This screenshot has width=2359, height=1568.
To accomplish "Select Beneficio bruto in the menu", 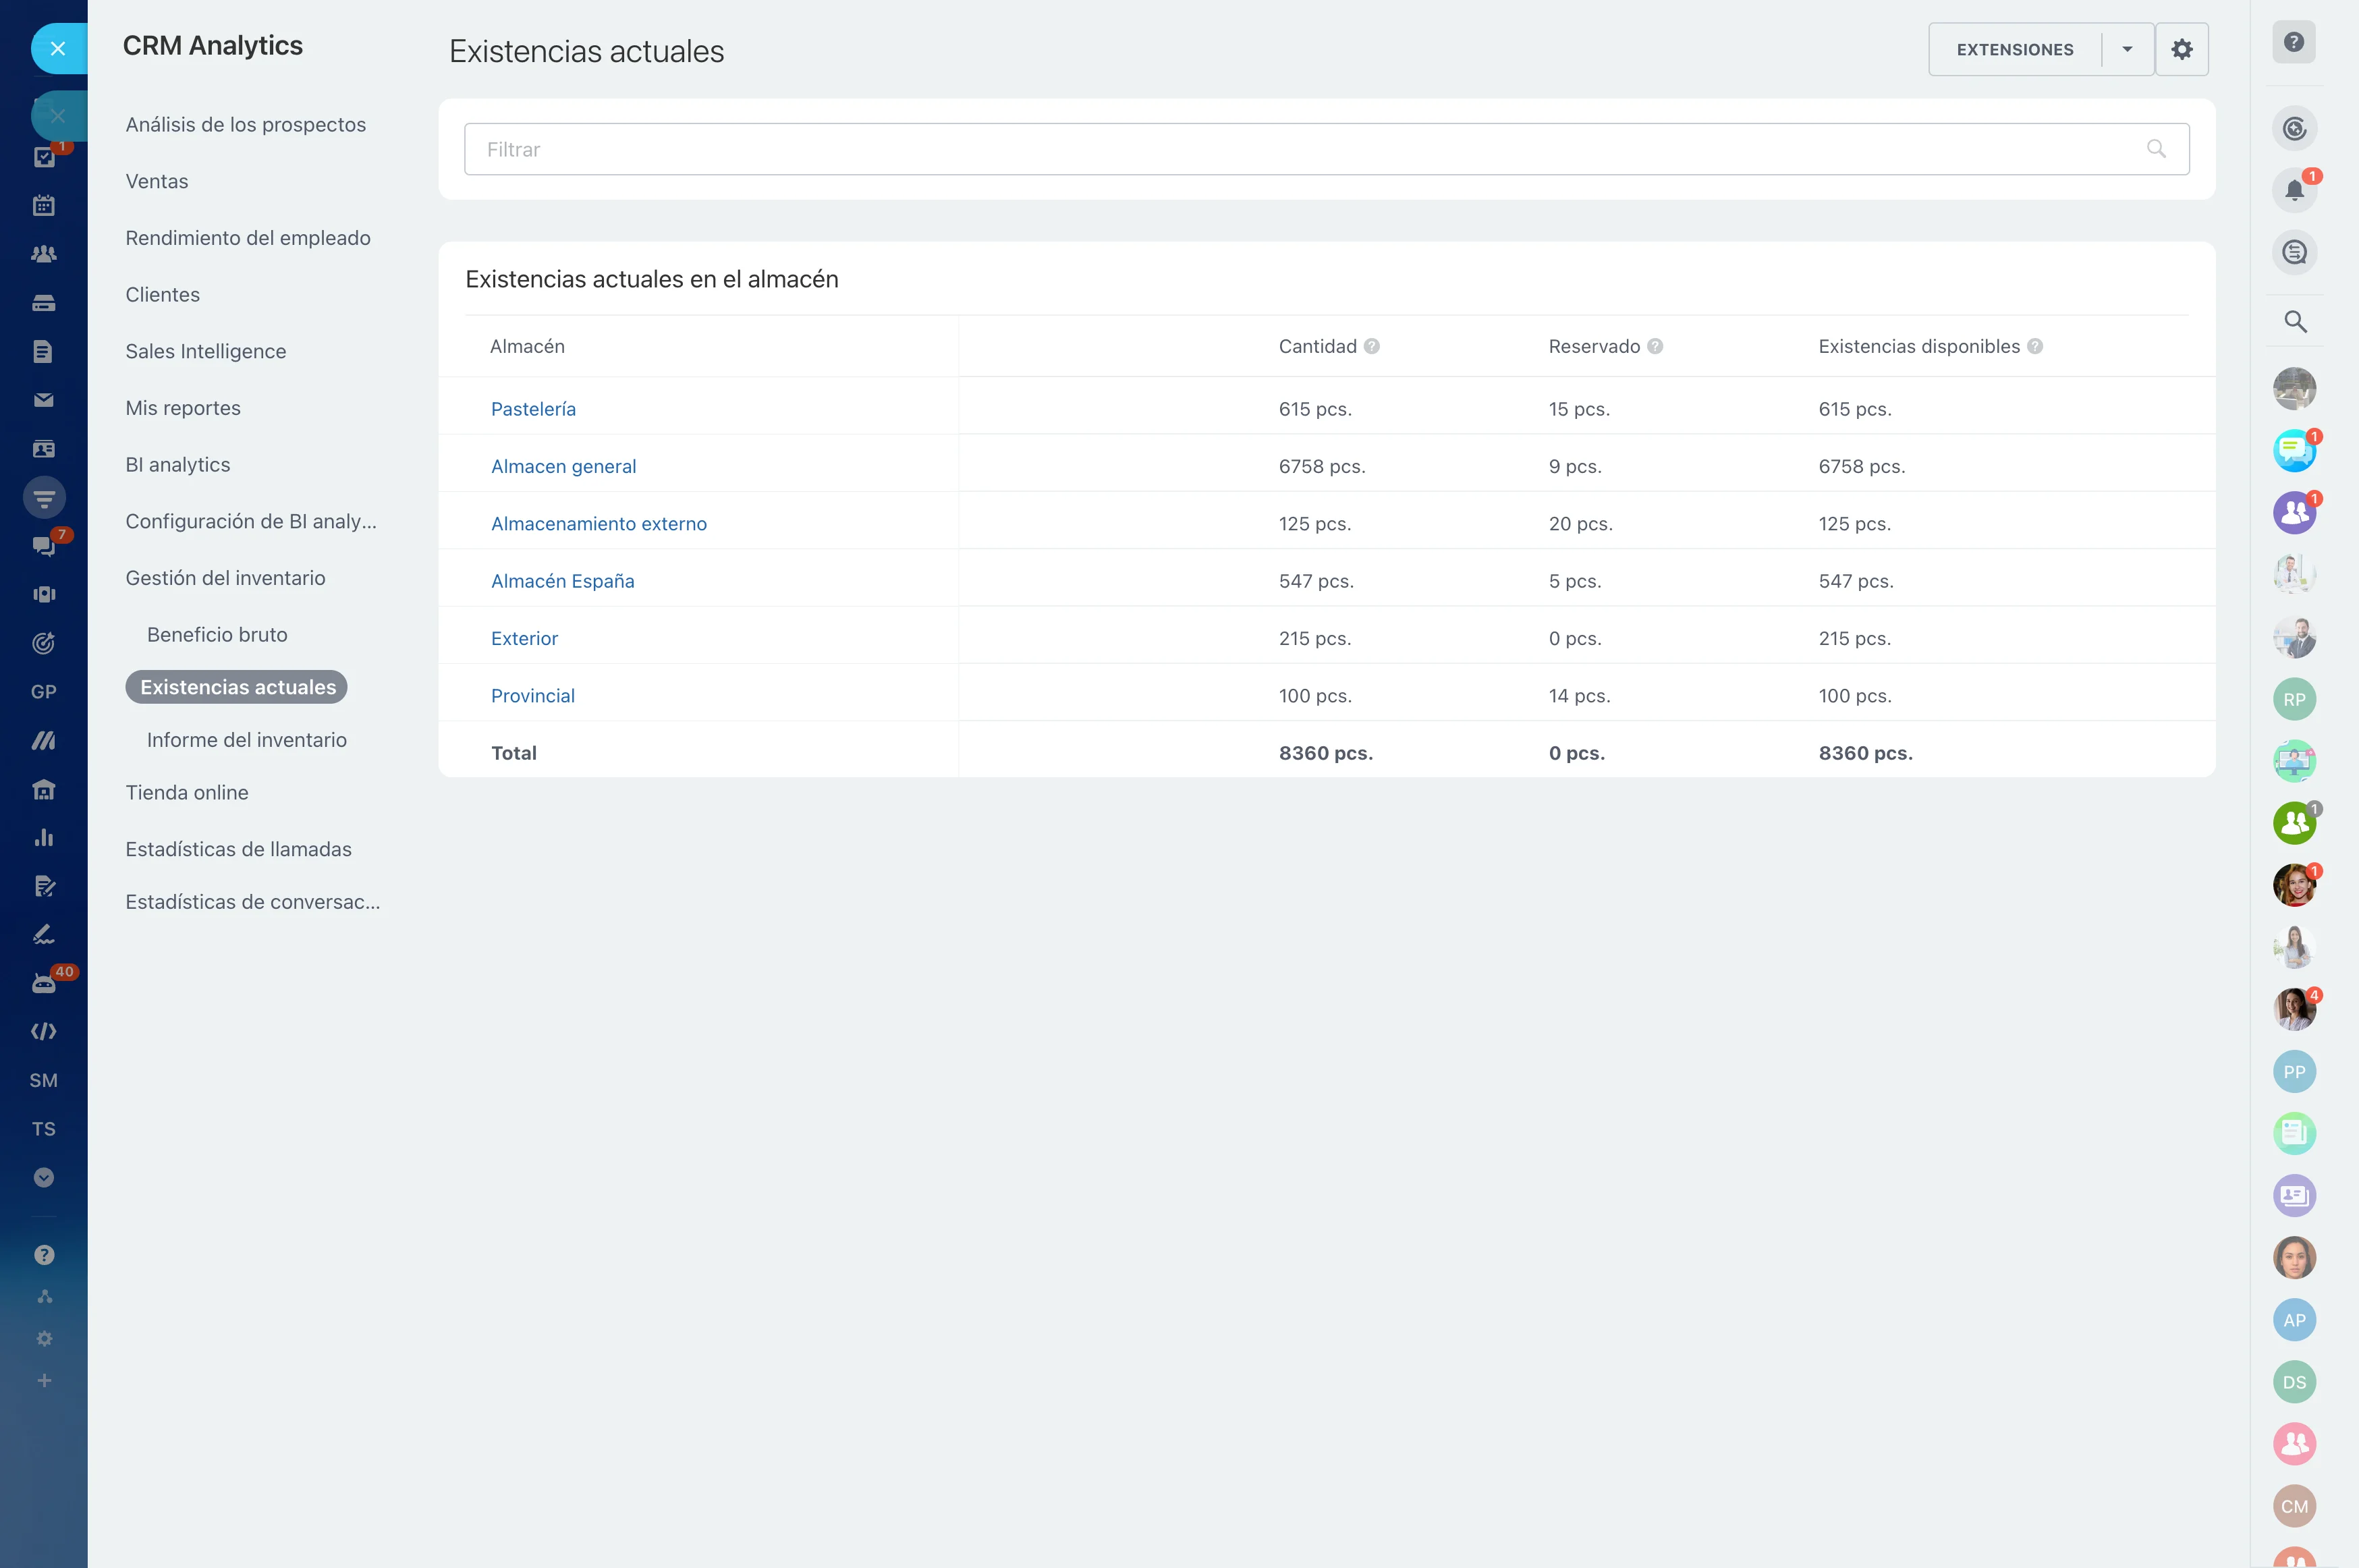I will [217, 635].
